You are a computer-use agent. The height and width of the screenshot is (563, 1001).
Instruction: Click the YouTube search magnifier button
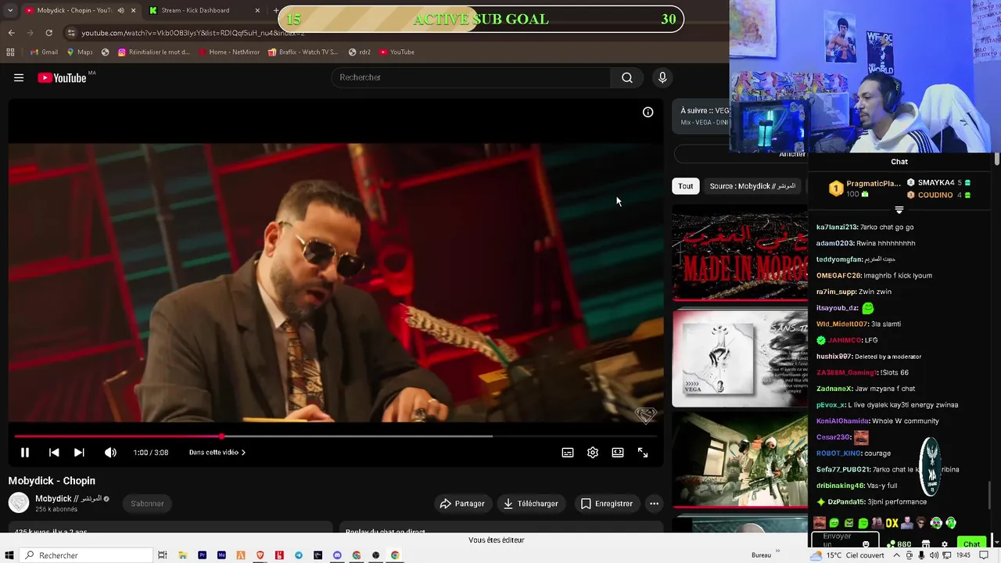pos(627,77)
